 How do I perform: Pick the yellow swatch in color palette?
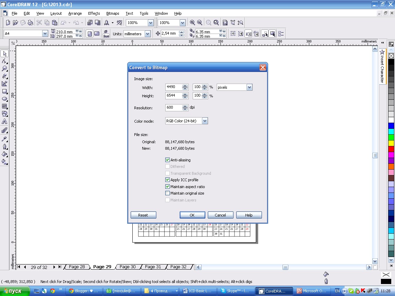point(391,143)
